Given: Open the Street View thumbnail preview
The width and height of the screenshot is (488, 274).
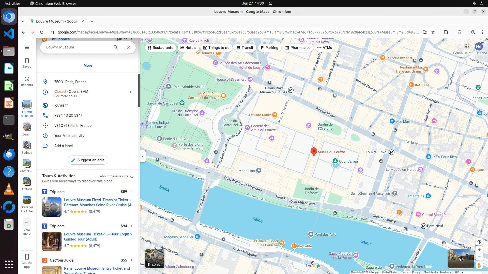Looking at the screenshot, I should (x=461, y=259).
